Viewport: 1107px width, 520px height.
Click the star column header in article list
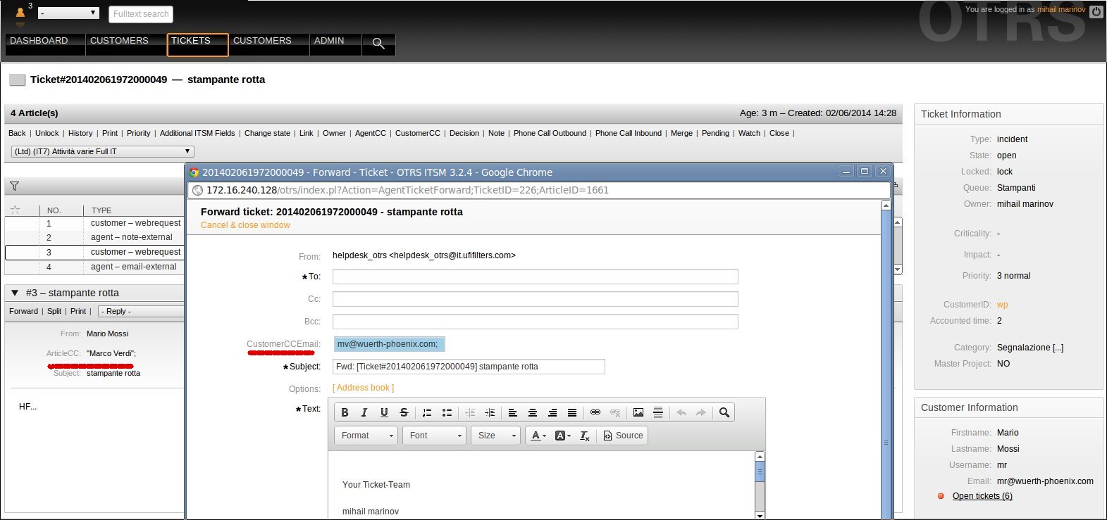tap(15, 210)
